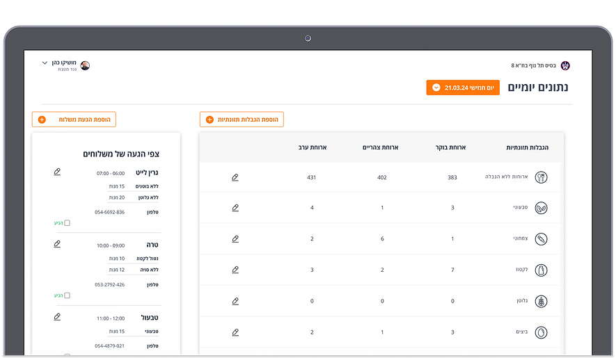
Task: Click the fork and knife meal icon
Action: pyautogui.click(x=541, y=177)
